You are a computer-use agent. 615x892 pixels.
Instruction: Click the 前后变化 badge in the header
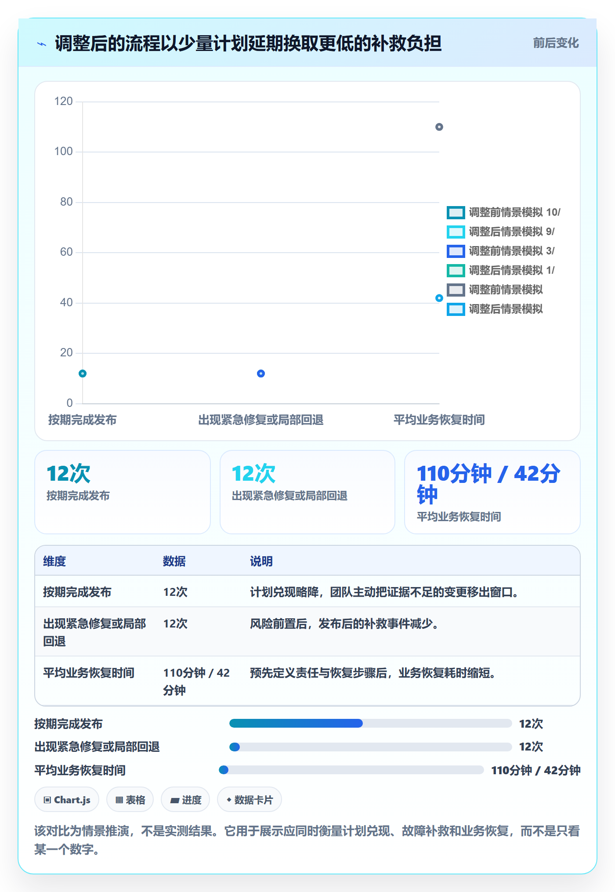tap(556, 43)
